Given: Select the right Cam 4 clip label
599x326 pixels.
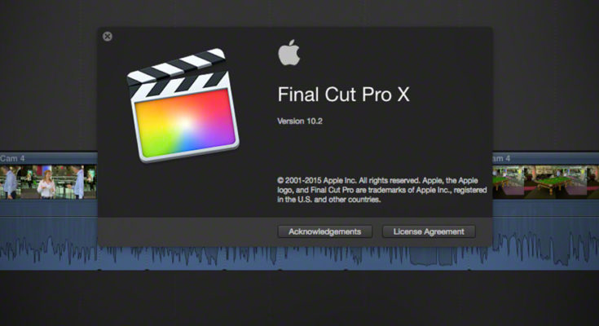Looking at the screenshot, I should click(501, 158).
